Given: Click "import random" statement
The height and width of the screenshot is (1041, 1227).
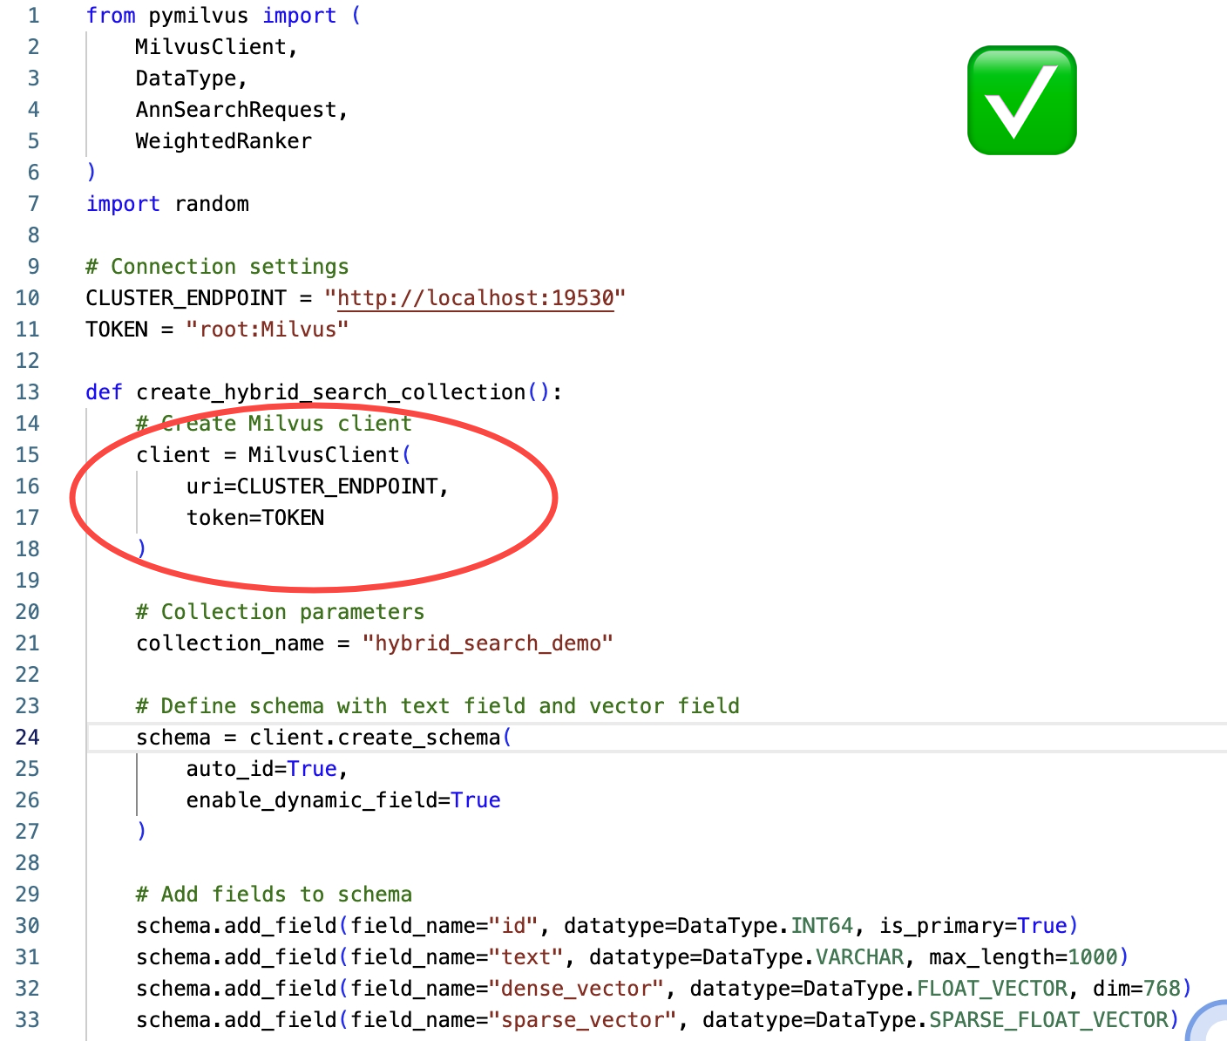Looking at the screenshot, I should [x=167, y=204].
